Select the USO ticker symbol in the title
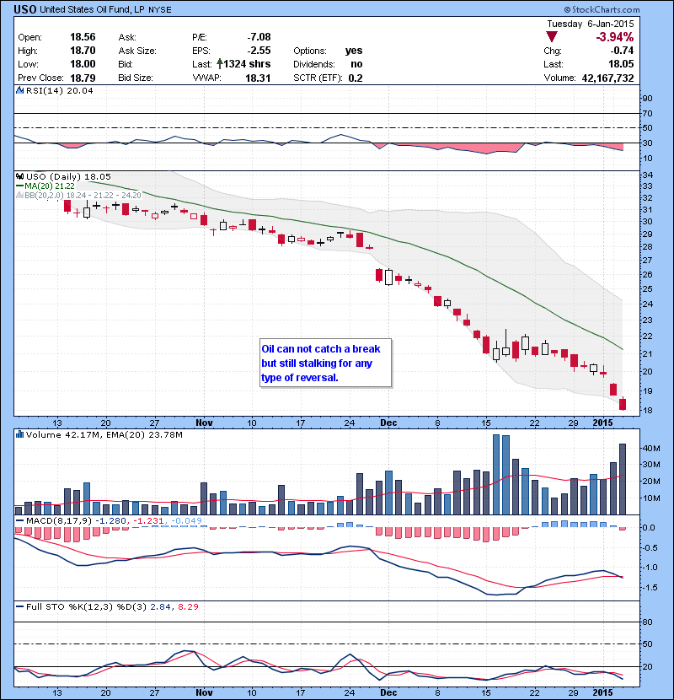 [25, 9]
